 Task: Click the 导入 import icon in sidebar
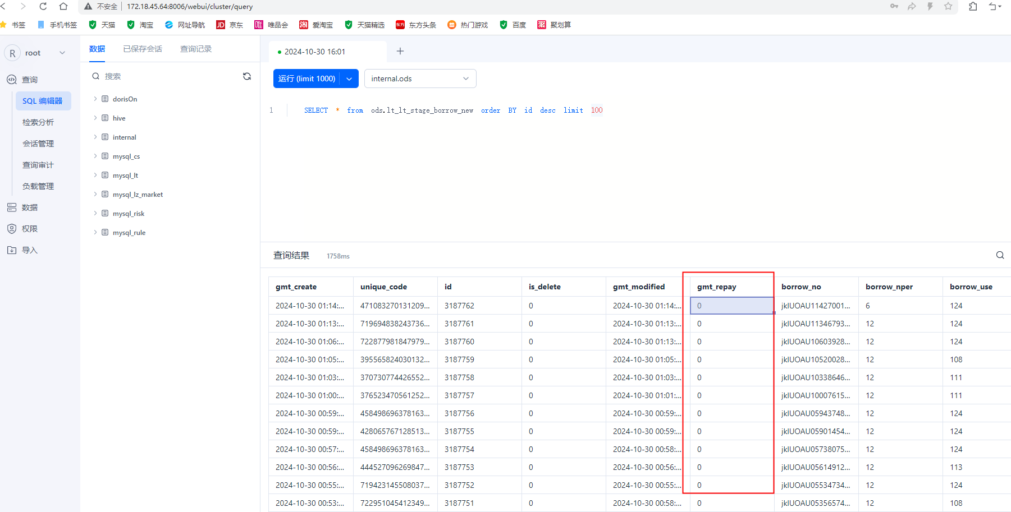click(x=12, y=250)
